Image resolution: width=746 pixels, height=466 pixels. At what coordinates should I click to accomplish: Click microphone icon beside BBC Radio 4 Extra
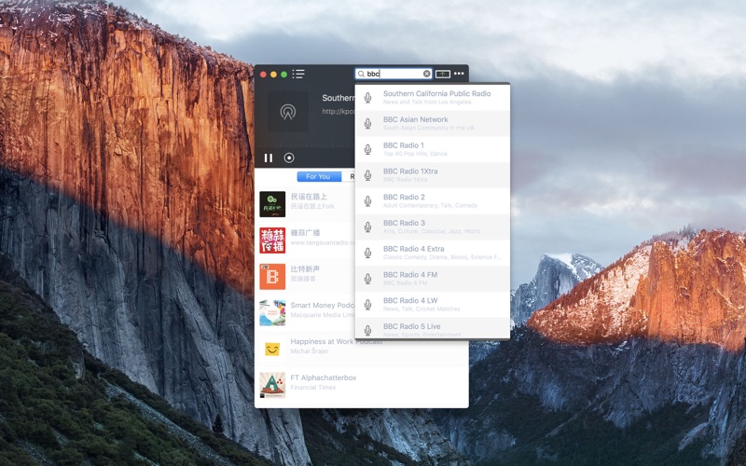(x=367, y=253)
